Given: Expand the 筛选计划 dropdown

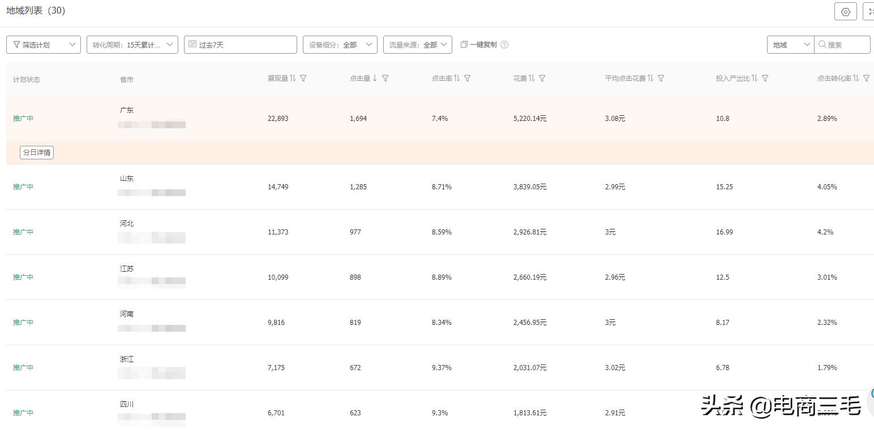Looking at the screenshot, I should click(x=44, y=45).
